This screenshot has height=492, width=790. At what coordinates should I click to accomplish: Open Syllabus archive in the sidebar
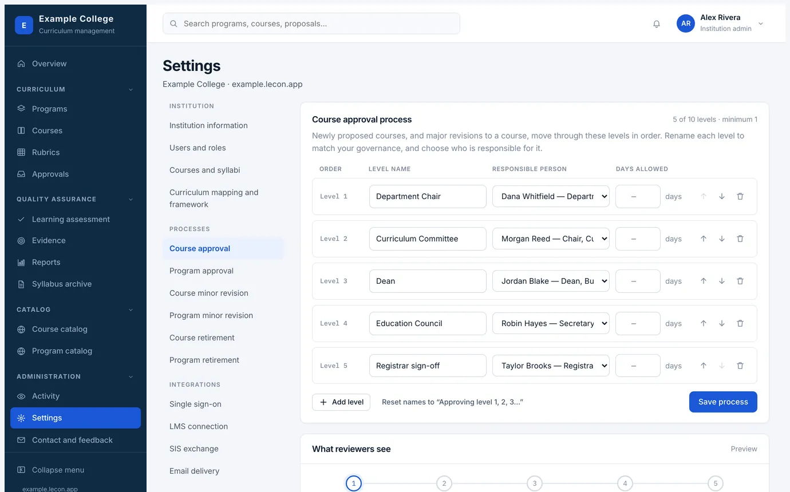pos(76,284)
